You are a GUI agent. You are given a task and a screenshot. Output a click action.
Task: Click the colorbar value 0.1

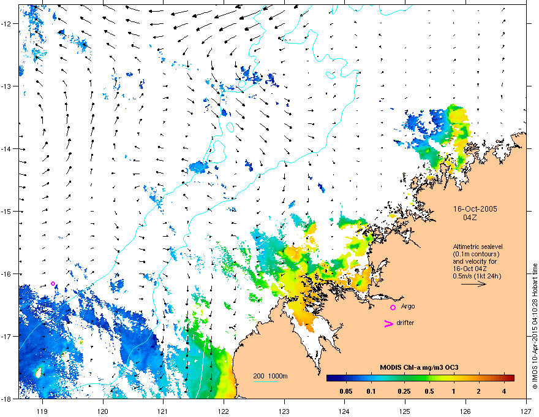pos(371,391)
